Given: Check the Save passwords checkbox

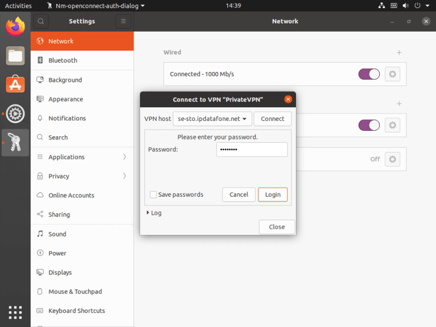Looking at the screenshot, I should (x=153, y=195).
